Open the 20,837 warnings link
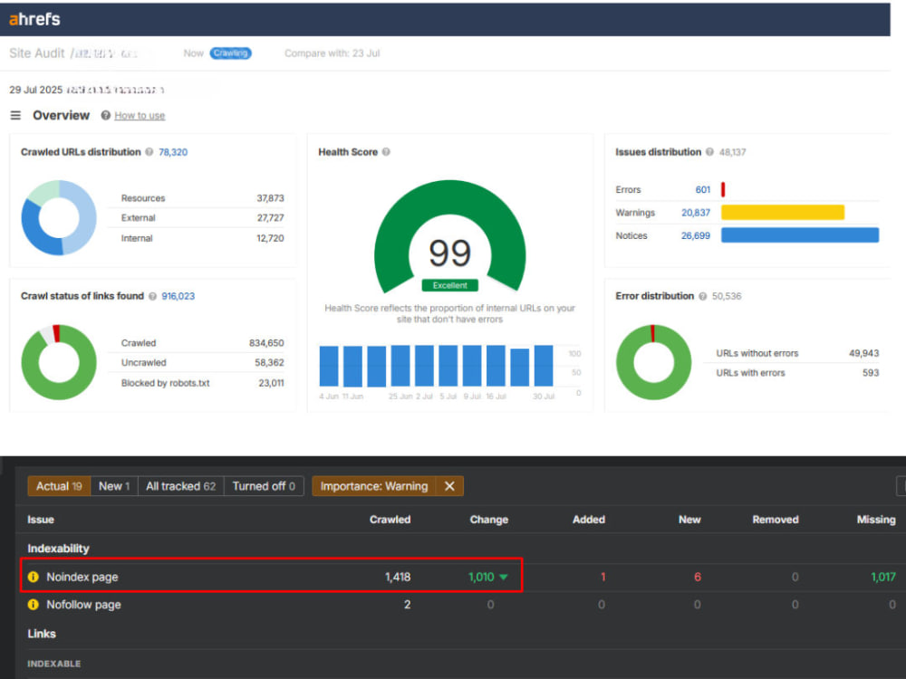The height and width of the screenshot is (679, 906). click(x=696, y=213)
